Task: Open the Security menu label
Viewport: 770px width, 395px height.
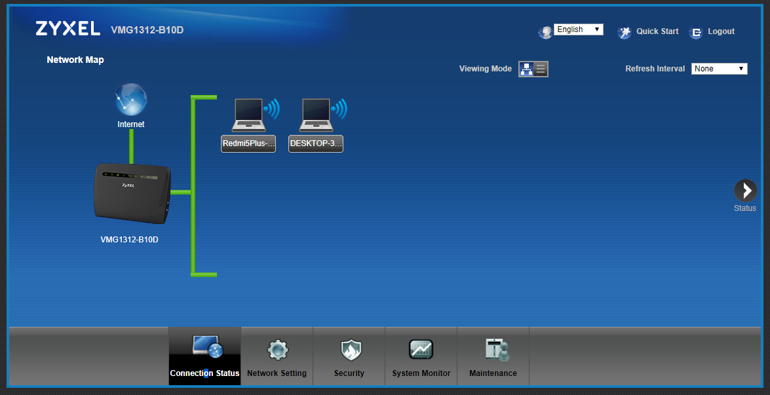Action: pos(349,373)
